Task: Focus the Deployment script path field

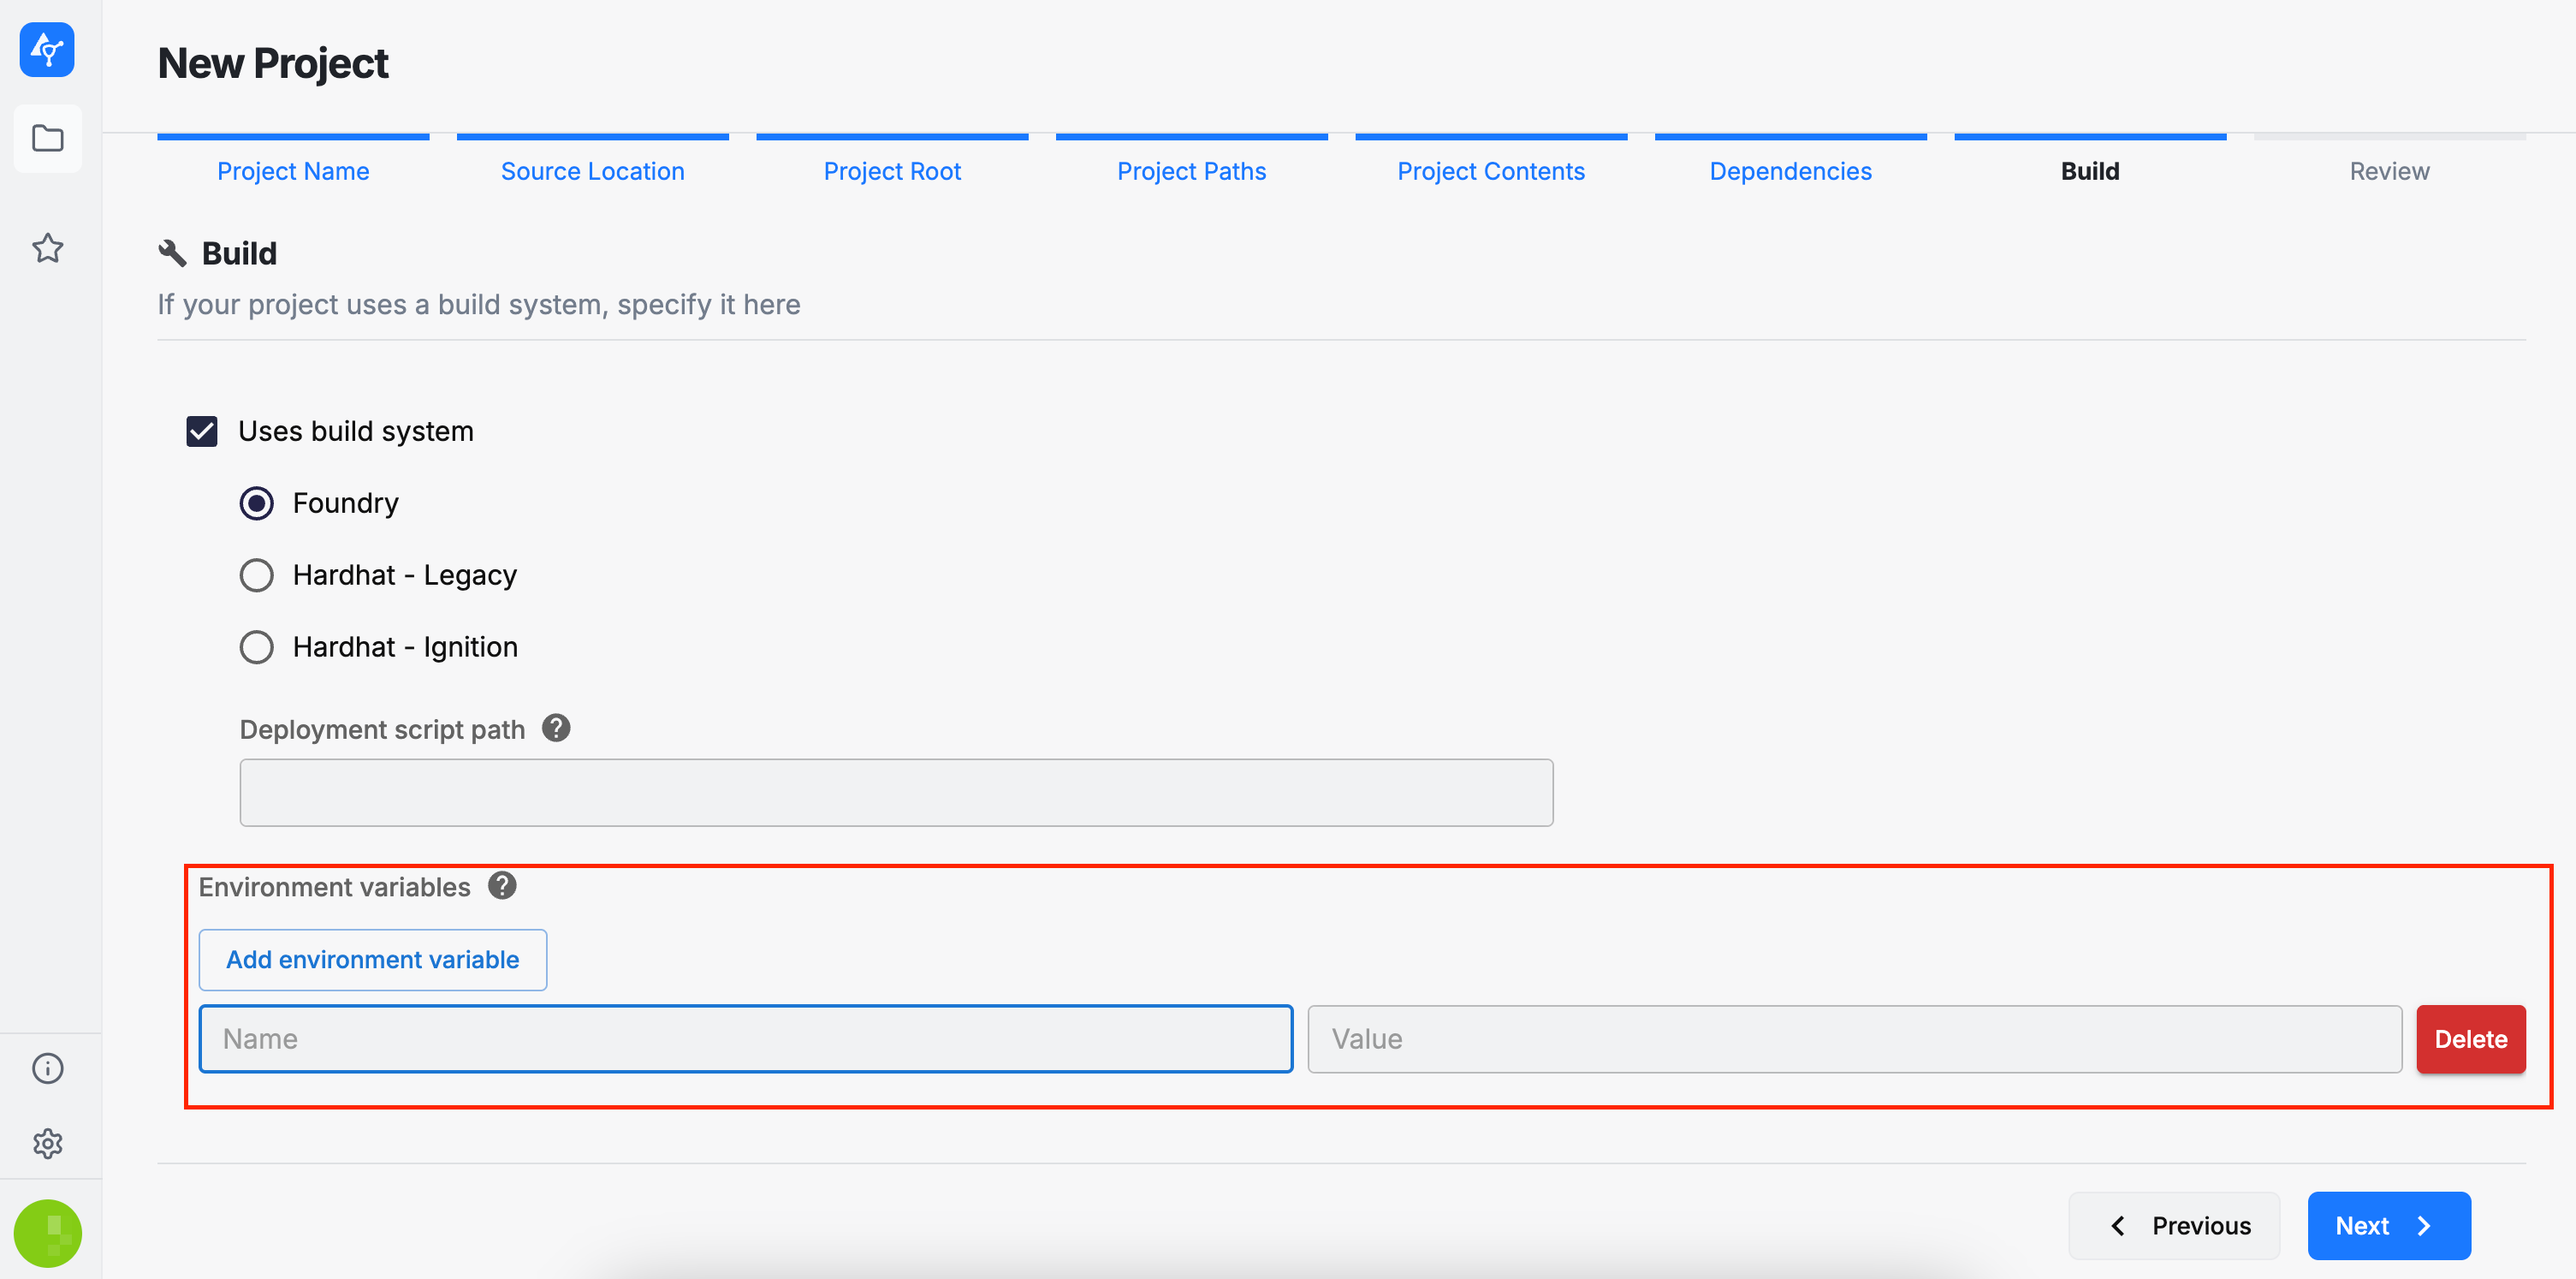Action: tap(895, 792)
